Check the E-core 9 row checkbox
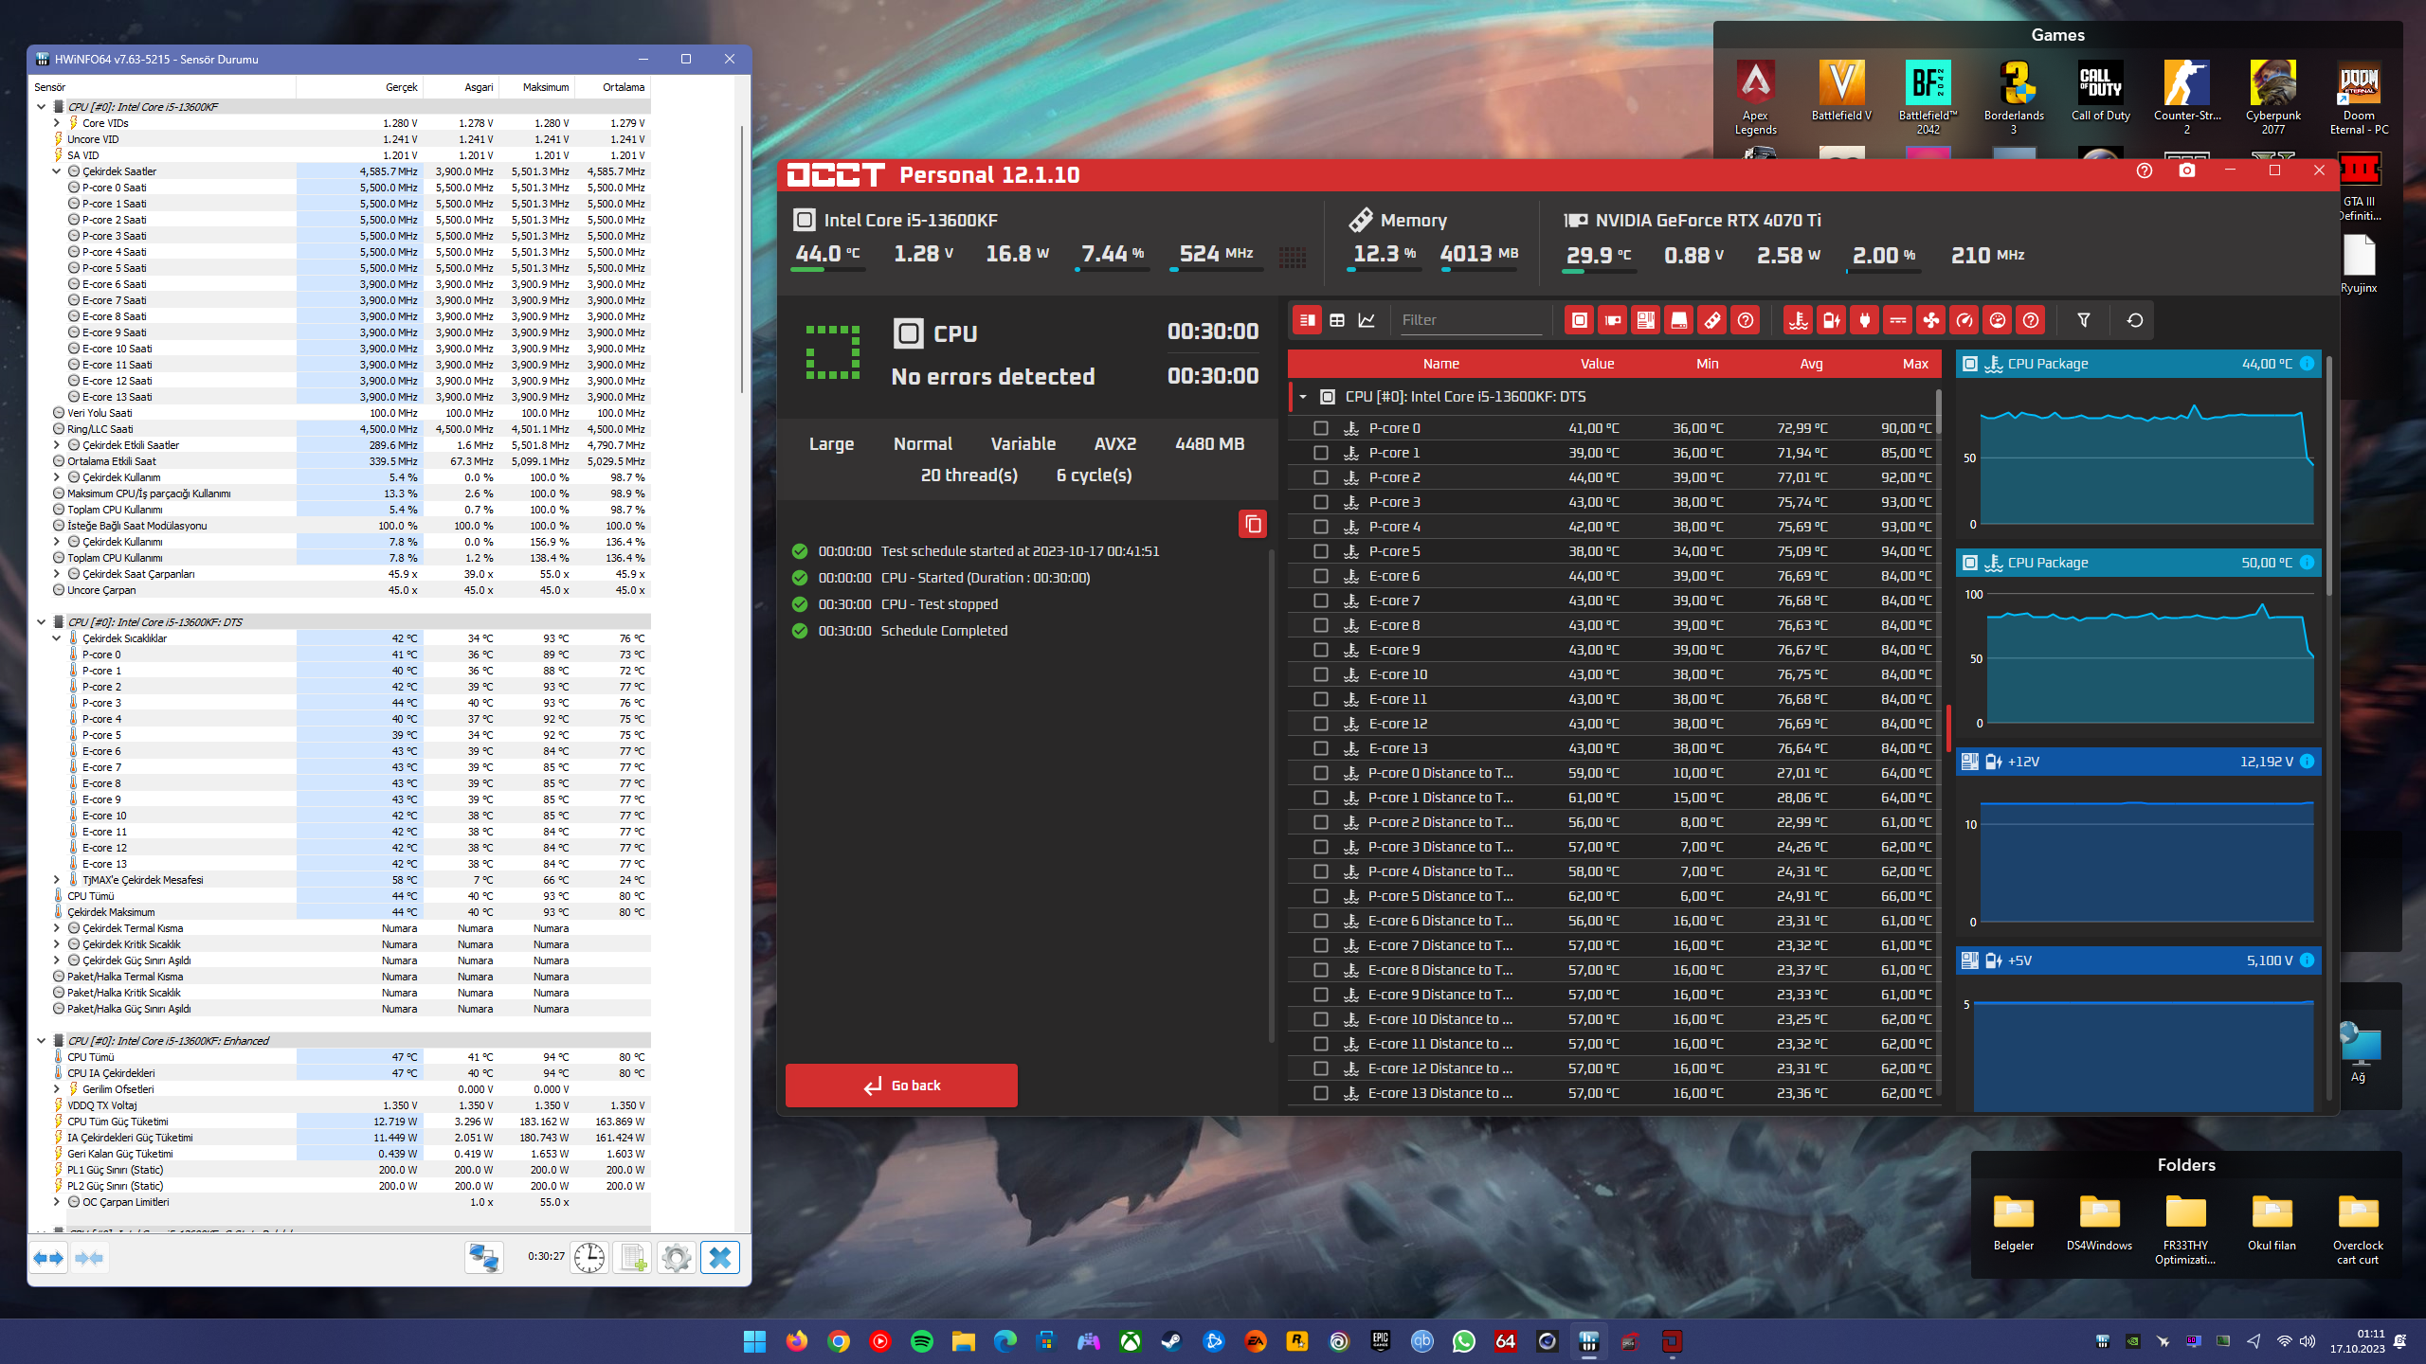This screenshot has width=2426, height=1364. coord(1321,650)
